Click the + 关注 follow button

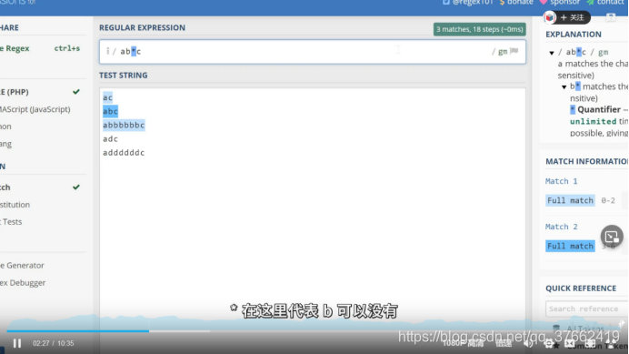coord(573,17)
